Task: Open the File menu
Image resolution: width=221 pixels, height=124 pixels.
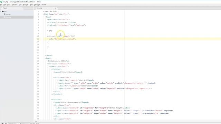Action: pyautogui.click(x=1, y=4)
